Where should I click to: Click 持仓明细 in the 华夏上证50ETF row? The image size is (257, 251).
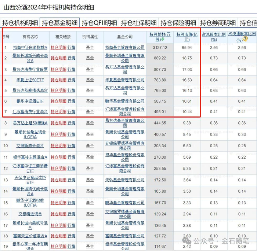[58, 80]
